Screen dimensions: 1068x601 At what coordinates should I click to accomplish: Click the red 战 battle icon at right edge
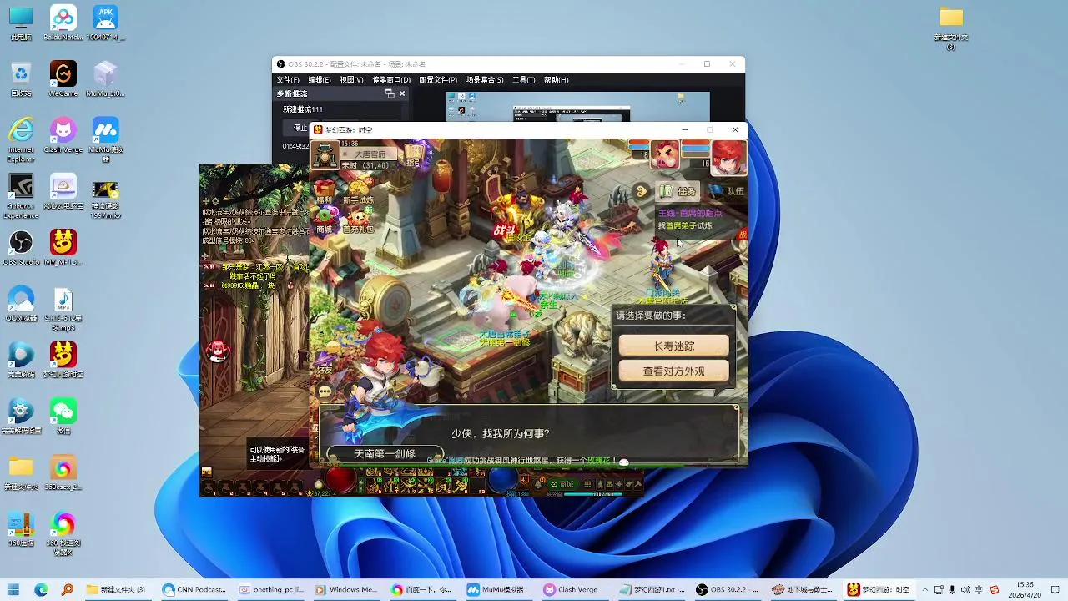[742, 235]
